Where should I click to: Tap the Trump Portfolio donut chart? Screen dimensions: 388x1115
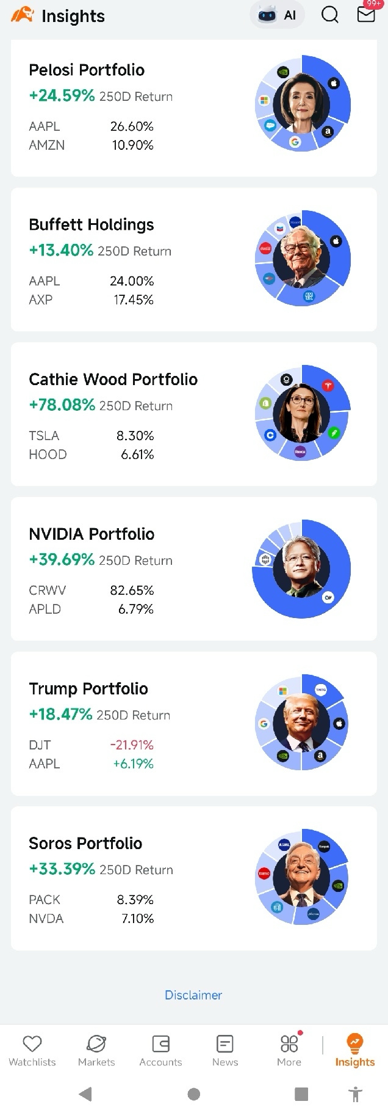pos(302,723)
